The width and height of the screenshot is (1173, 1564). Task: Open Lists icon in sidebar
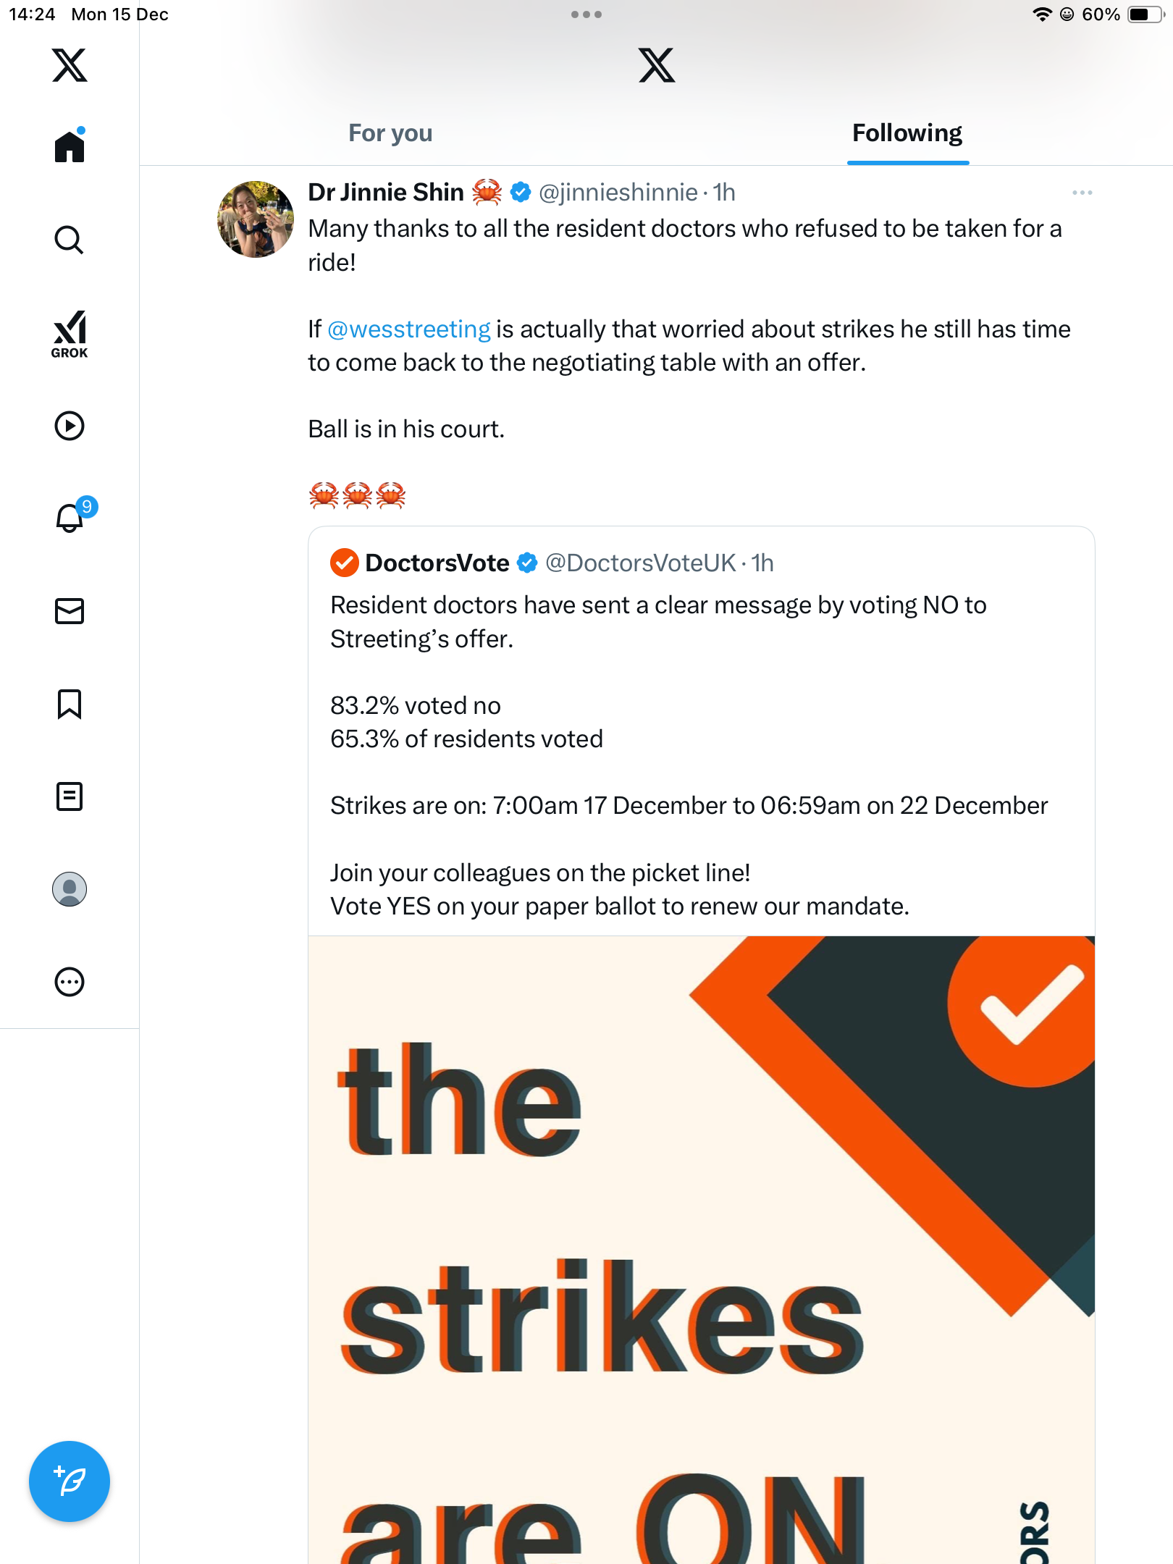pos(70,796)
